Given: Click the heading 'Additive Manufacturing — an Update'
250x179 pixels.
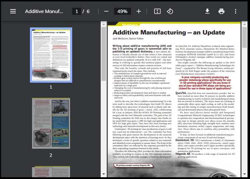Looking at the screenshot, I should tap(169, 32).
